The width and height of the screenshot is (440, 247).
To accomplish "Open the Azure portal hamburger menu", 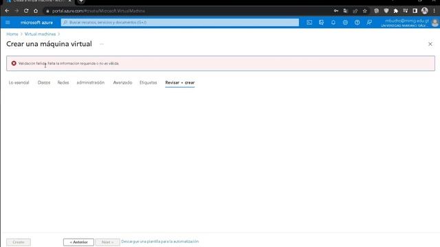I will point(8,23).
